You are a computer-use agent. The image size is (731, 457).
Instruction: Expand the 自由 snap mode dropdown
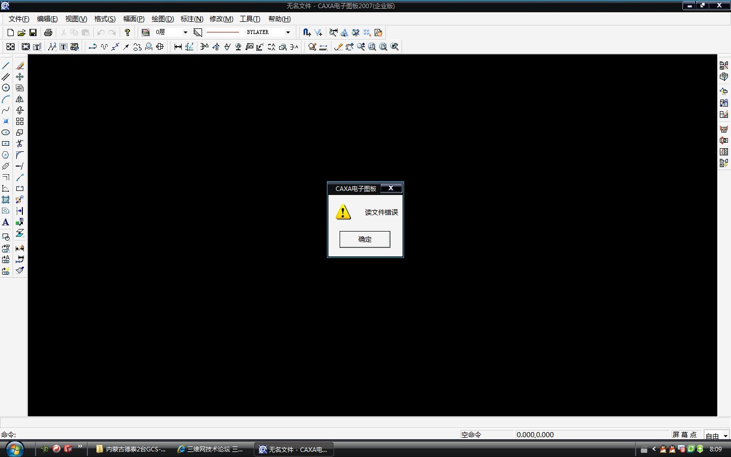click(725, 436)
